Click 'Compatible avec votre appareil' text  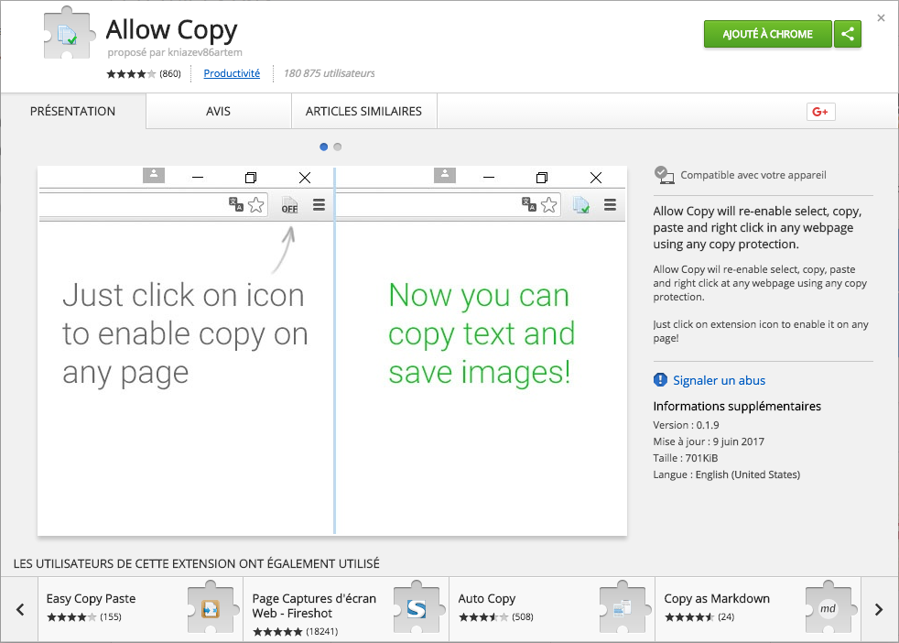coord(753,175)
